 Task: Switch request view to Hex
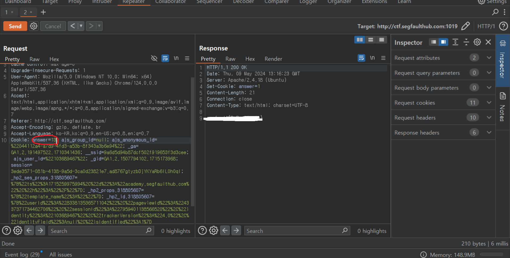point(54,59)
